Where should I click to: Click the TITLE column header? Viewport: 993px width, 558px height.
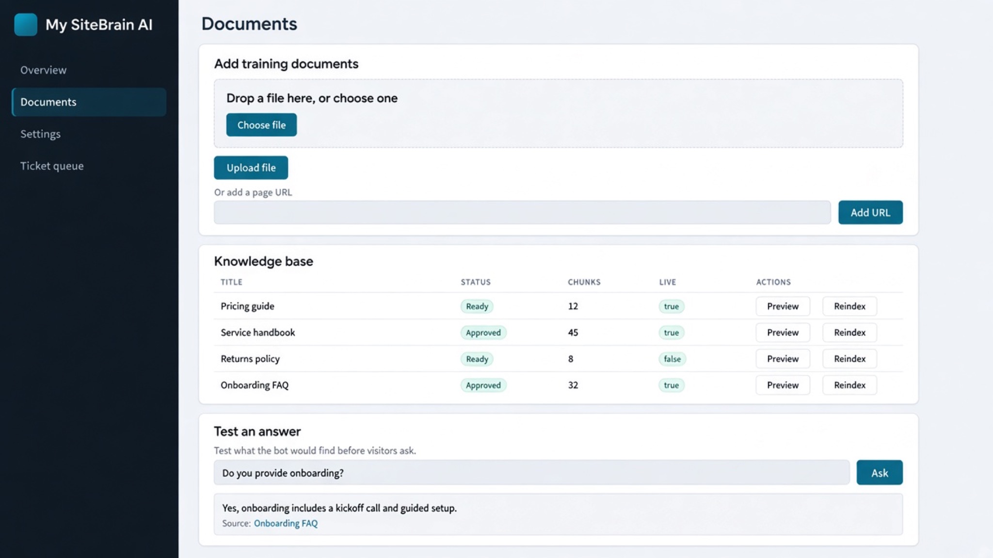click(x=231, y=282)
